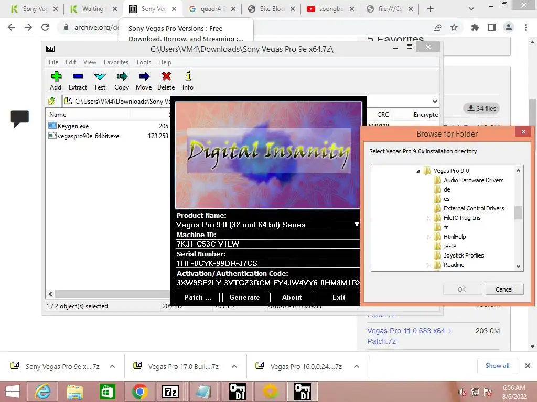Open the Edit menu in 7-Zip
Image resolution: width=537 pixels, height=402 pixels.
pos(71,62)
